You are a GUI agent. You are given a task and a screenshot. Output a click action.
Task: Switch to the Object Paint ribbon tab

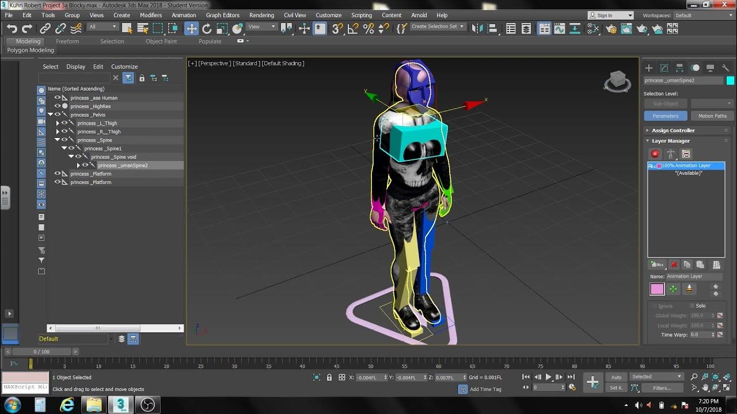coord(161,41)
